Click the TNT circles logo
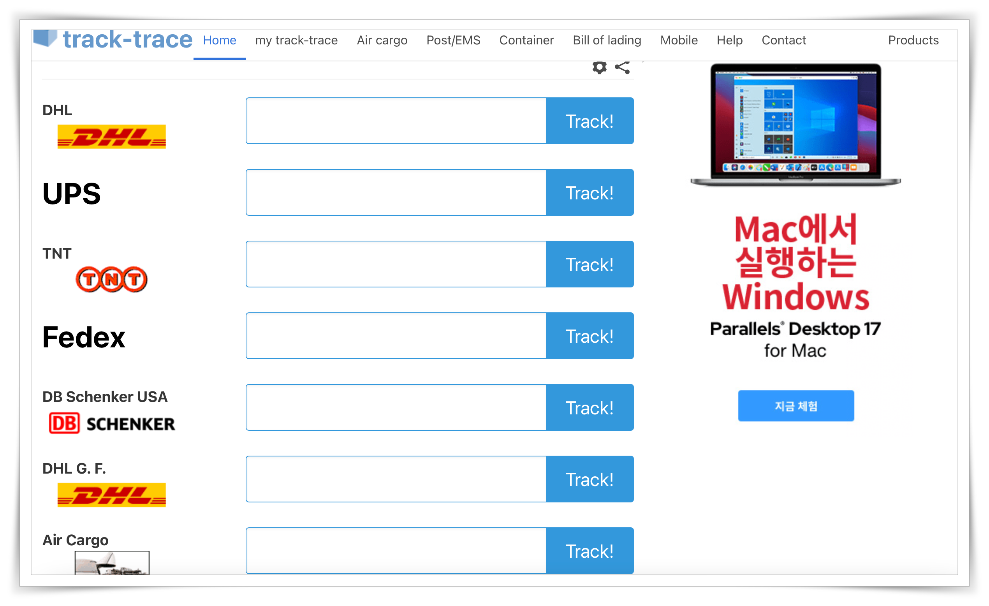989x606 pixels. click(112, 279)
